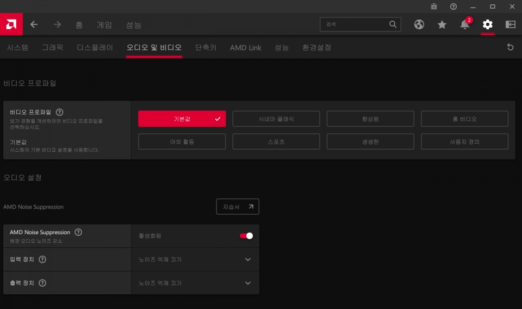This screenshot has width=522, height=309.
Task: Open settings gear icon
Action: 487,24
